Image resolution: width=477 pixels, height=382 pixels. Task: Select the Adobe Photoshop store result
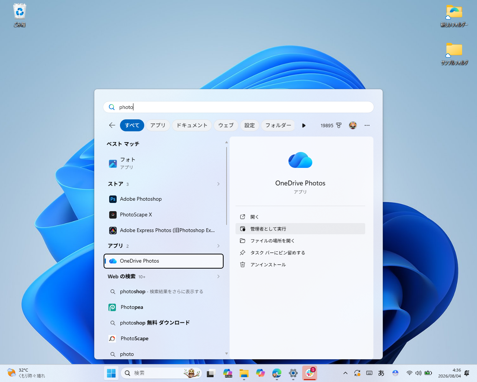[x=164, y=199]
